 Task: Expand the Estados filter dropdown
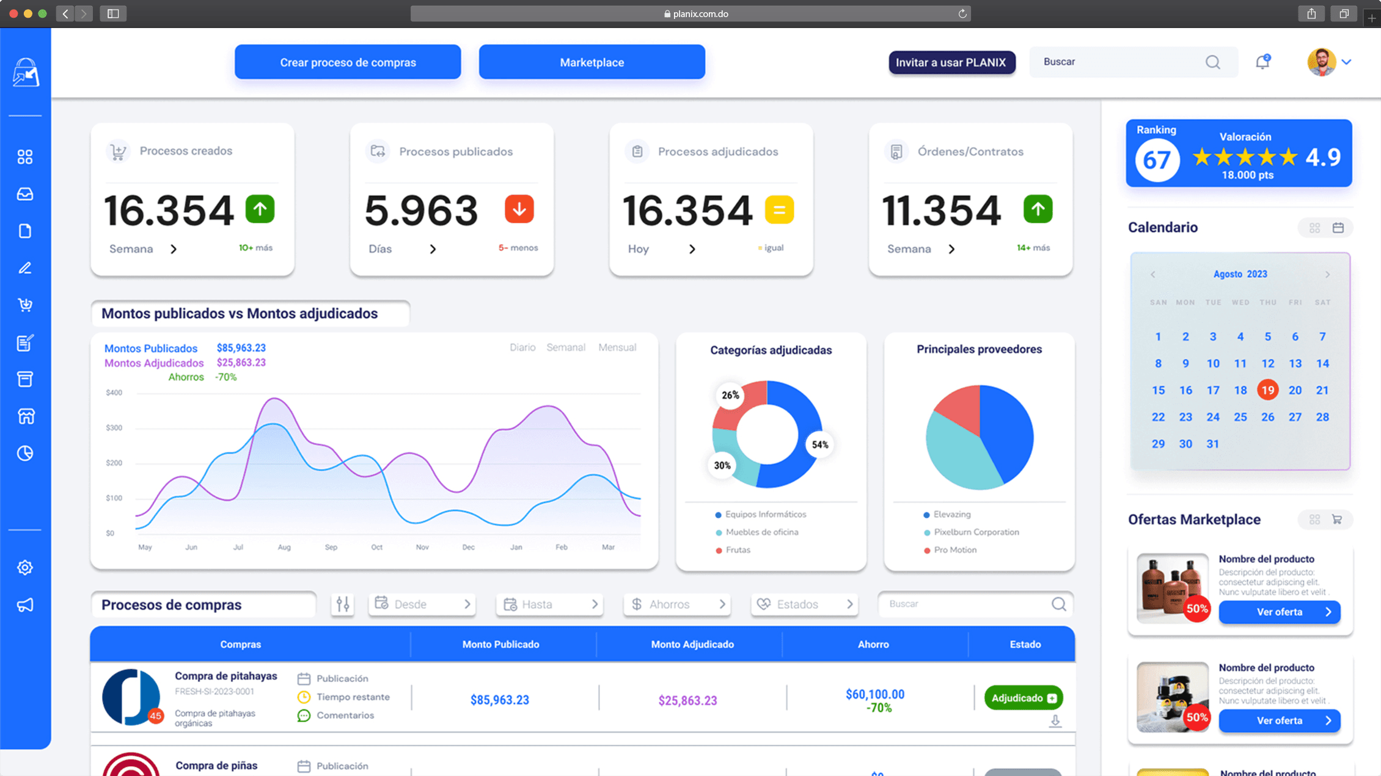[804, 604]
